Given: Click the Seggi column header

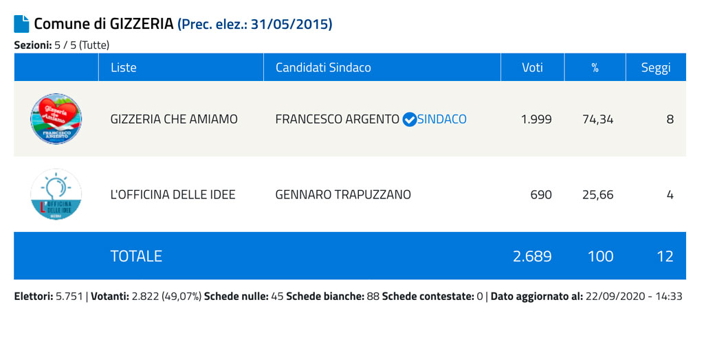Looking at the screenshot, I should (x=656, y=68).
